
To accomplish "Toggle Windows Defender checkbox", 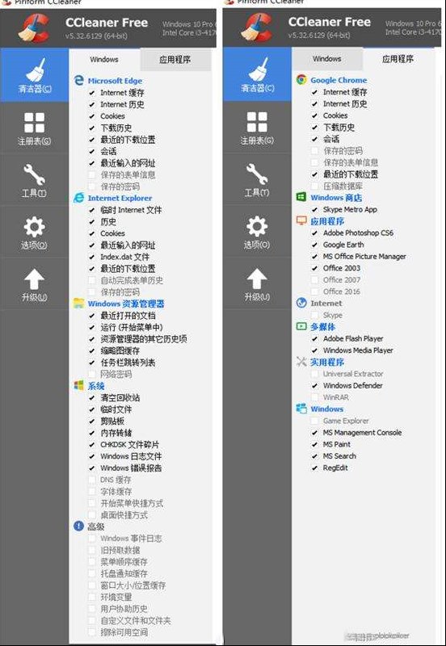I will (314, 386).
